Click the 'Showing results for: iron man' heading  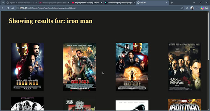coord(51,21)
